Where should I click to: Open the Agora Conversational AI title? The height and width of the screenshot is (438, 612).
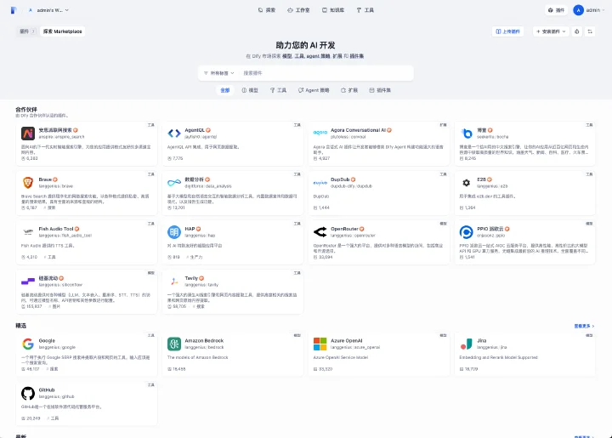tap(358, 130)
